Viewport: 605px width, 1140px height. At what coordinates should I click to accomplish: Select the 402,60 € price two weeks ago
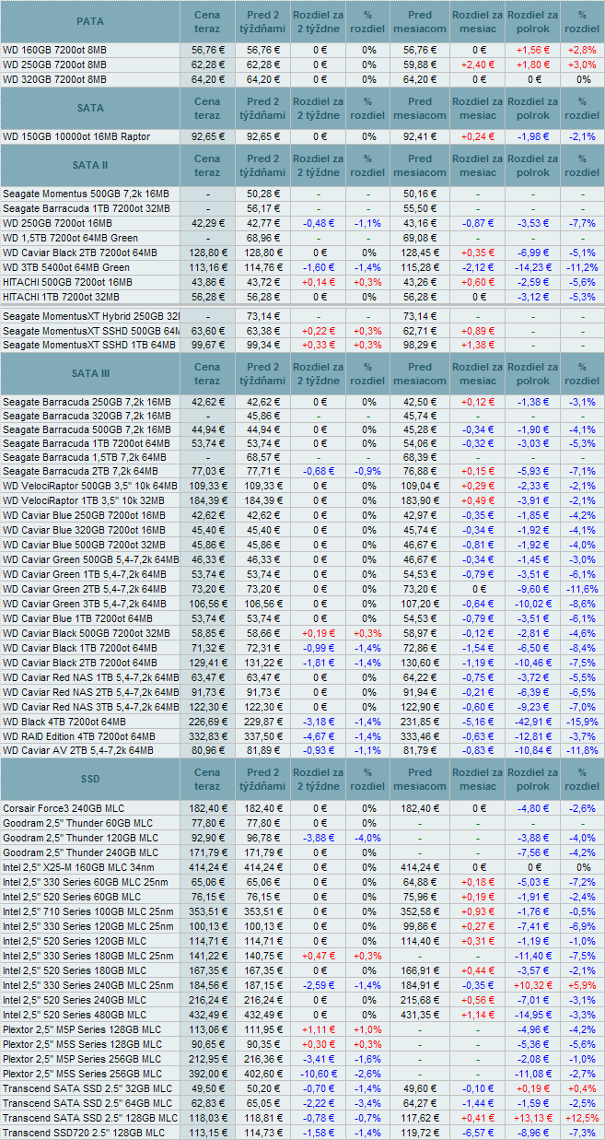point(263,1074)
